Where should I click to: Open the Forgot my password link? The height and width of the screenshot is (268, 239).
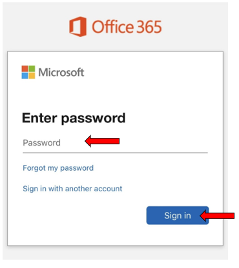coord(58,168)
